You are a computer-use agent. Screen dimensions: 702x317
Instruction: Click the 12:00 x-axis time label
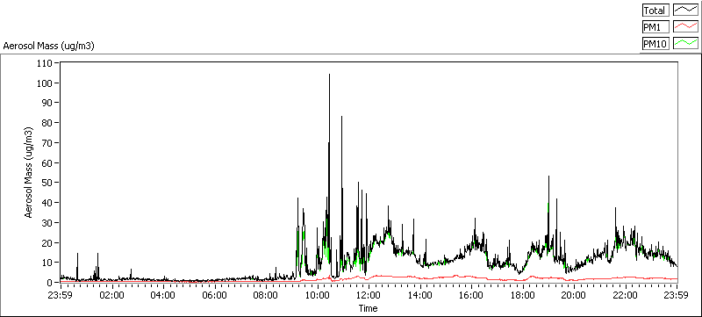click(369, 295)
